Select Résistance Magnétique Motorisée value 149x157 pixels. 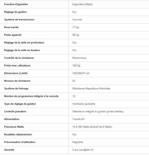pos(91,89)
